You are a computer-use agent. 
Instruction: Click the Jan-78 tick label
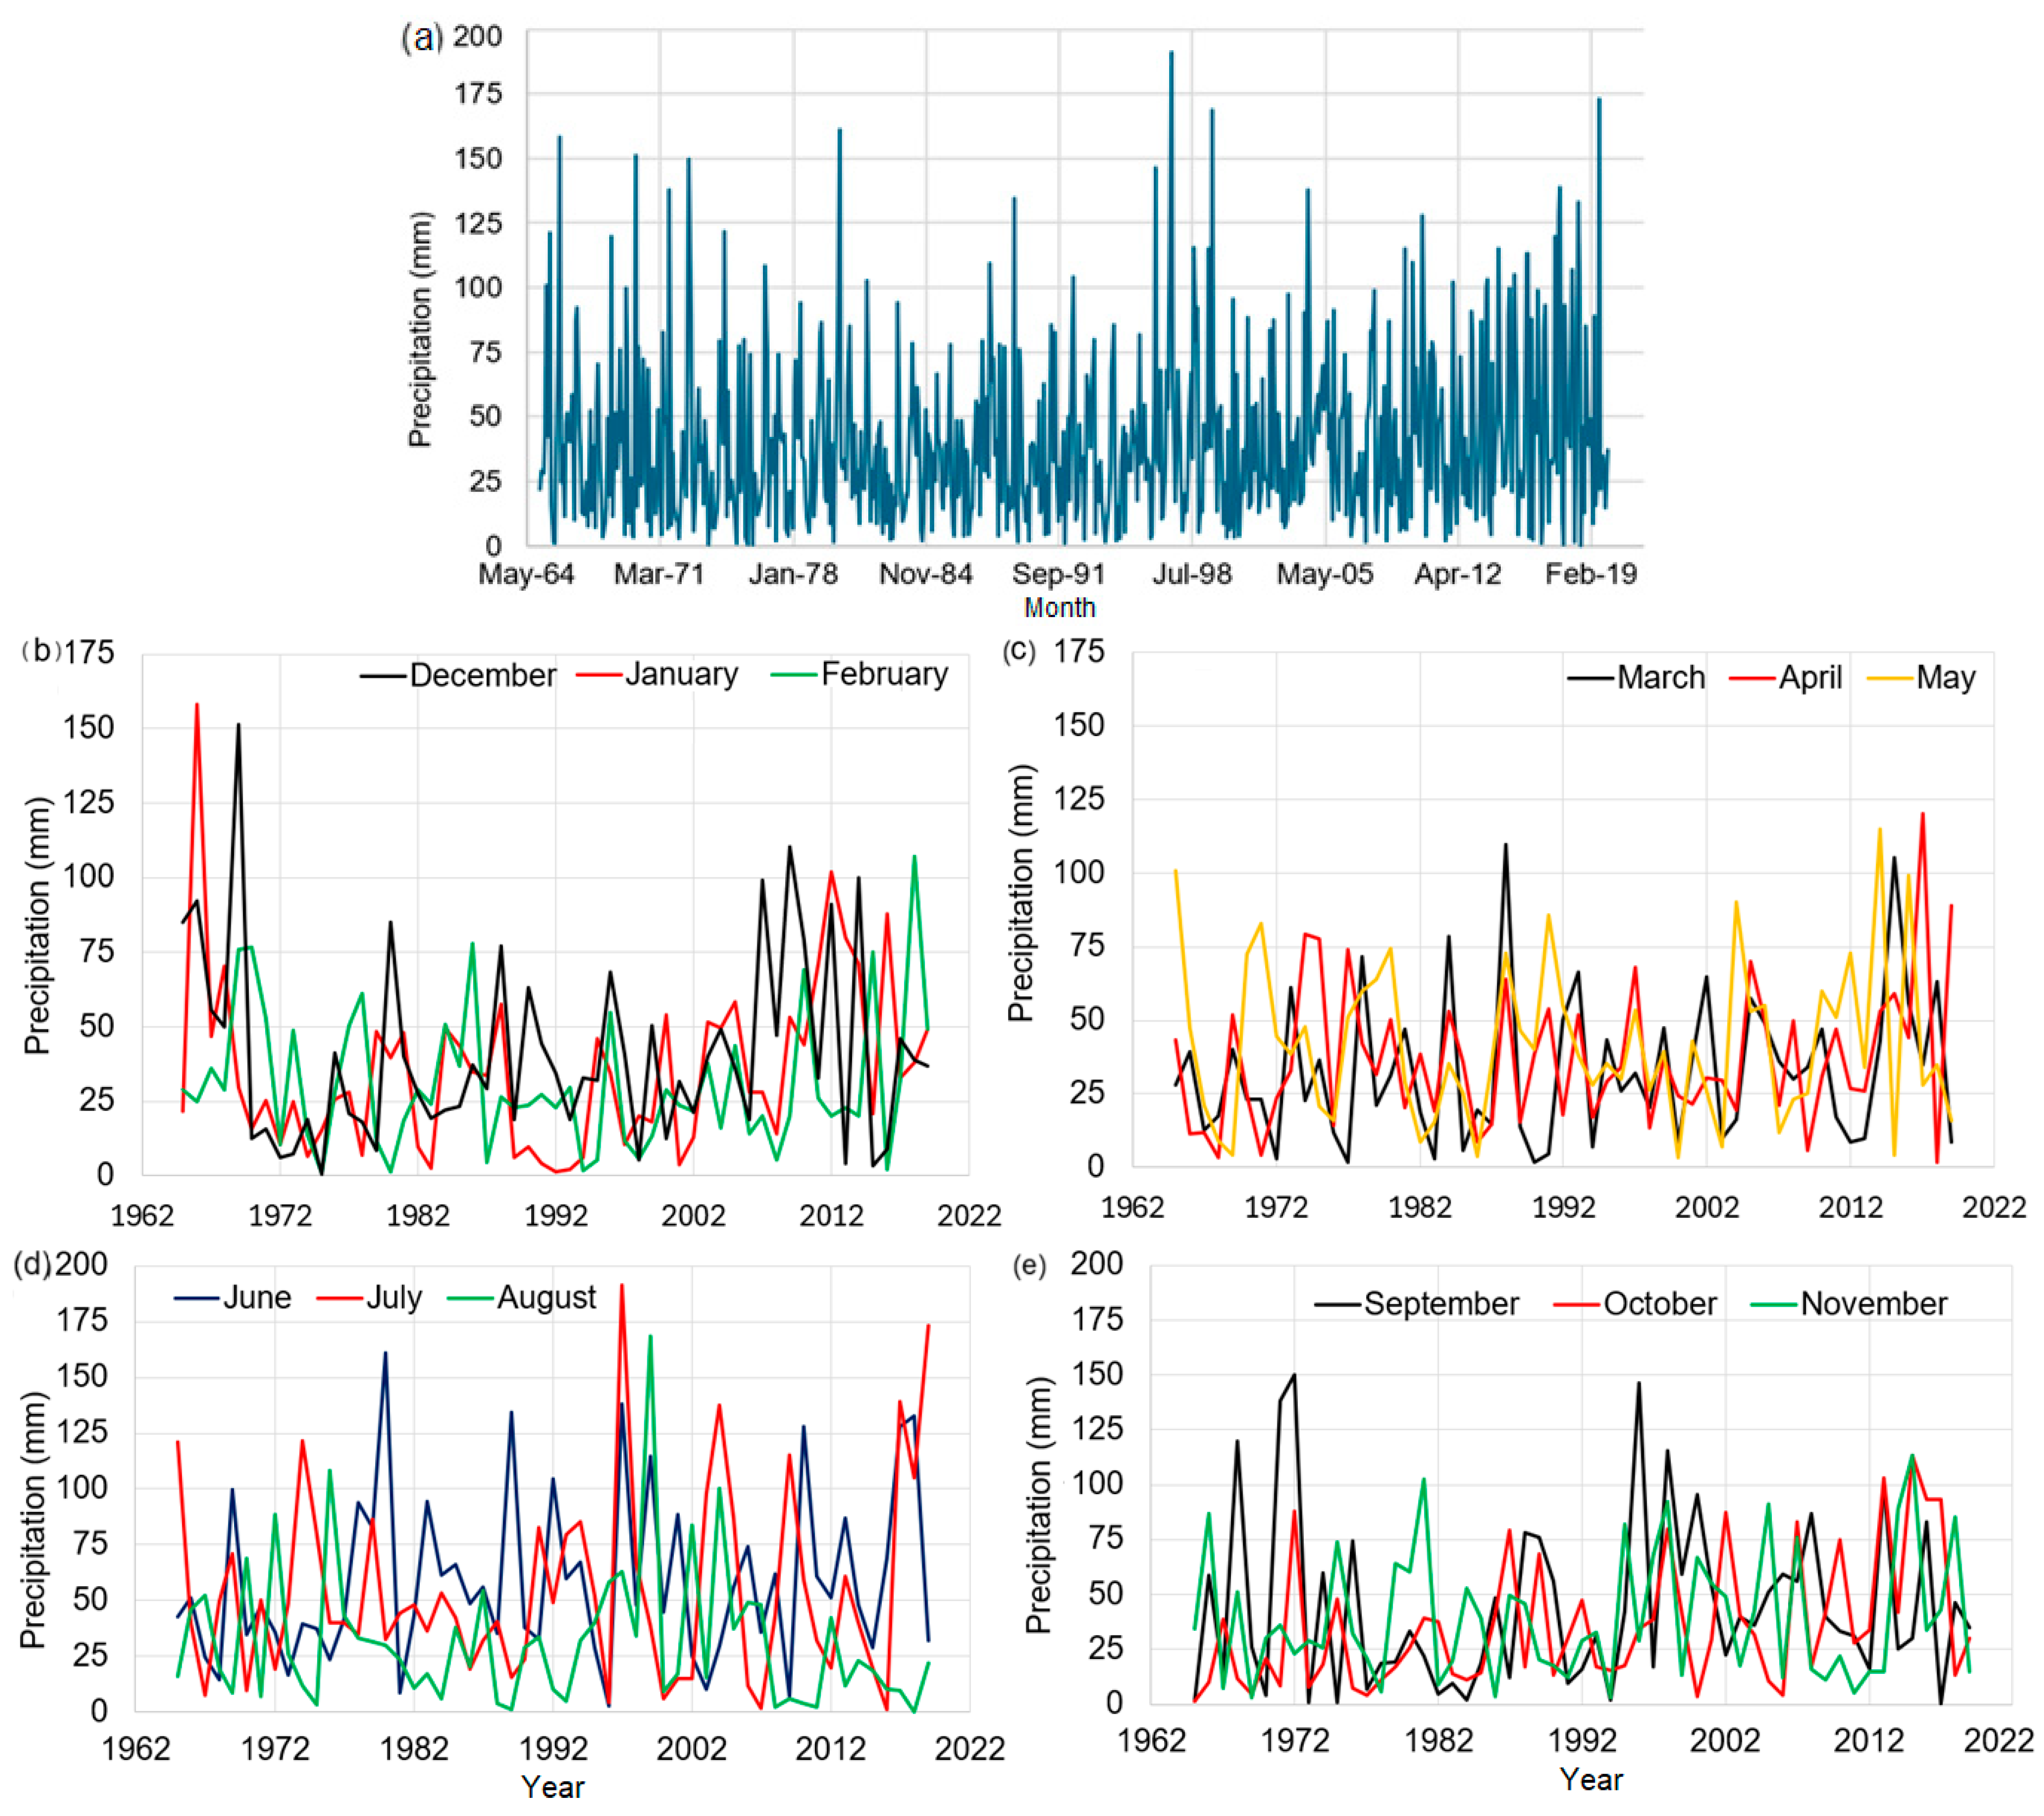[793, 573]
